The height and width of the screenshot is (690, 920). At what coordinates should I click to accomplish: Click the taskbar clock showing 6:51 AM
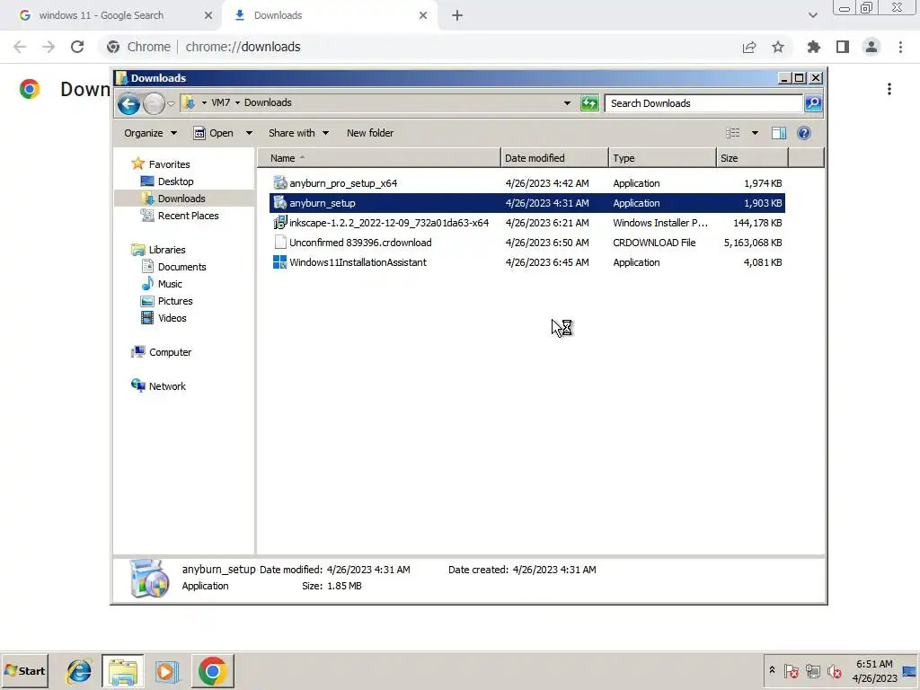[874, 670]
